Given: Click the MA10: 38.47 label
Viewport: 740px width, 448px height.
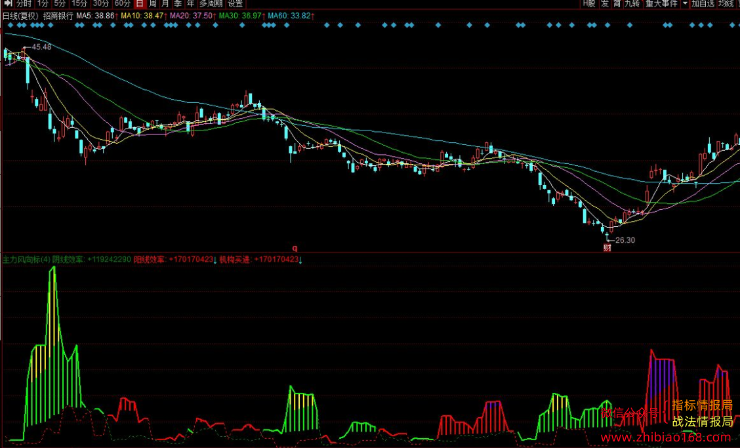Looking at the screenshot, I should point(144,16).
